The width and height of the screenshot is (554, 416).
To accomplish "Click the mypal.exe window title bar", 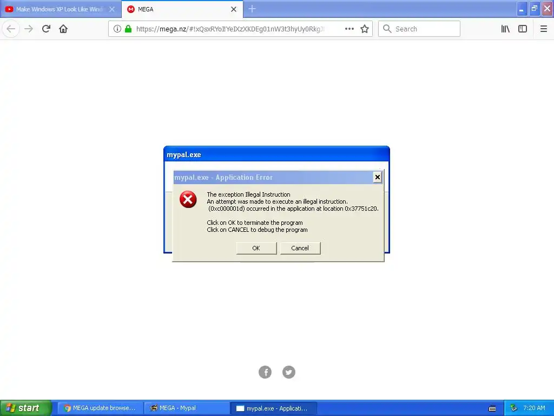I will click(276, 154).
